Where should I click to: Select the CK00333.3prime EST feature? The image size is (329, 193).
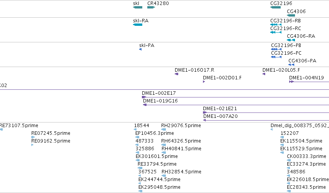[289, 160]
